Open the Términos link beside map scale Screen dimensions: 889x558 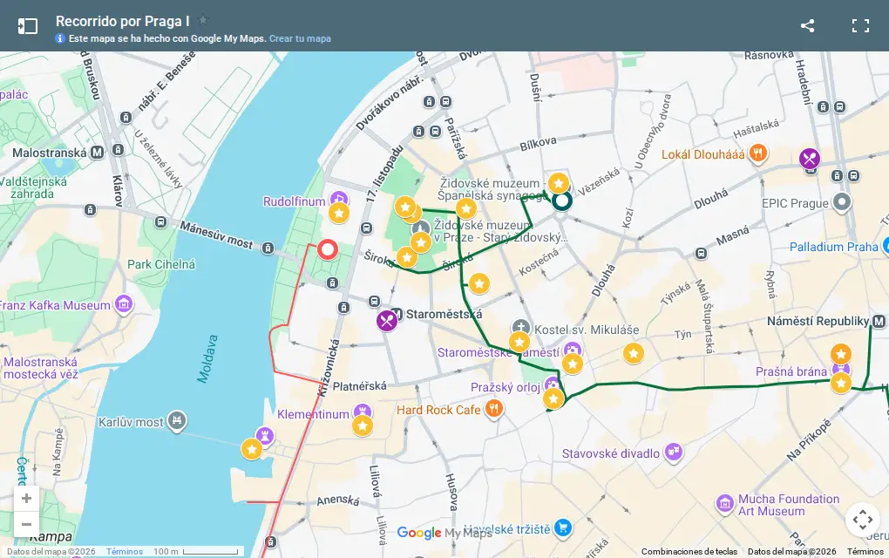(x=124, y=552)
